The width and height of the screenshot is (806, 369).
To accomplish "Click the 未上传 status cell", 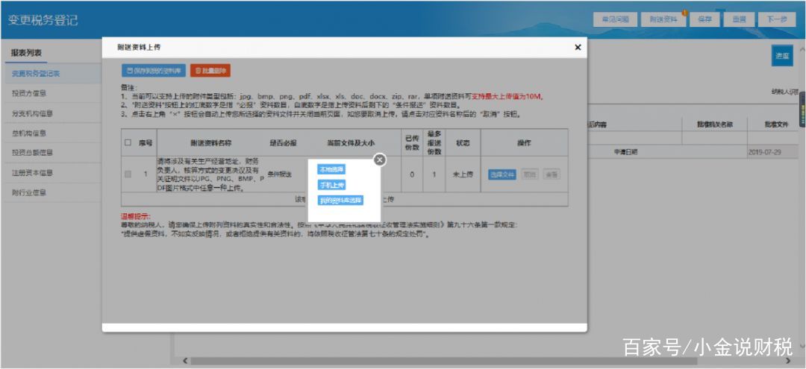I will [463, 174].
